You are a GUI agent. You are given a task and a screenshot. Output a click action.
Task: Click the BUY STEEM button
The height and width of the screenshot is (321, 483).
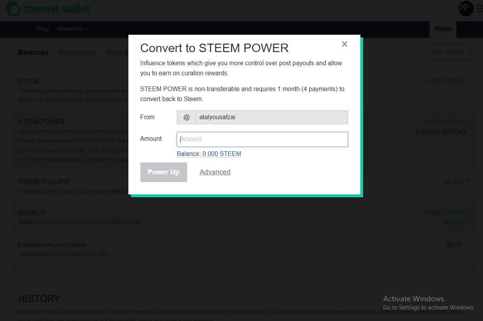point(448,52)
